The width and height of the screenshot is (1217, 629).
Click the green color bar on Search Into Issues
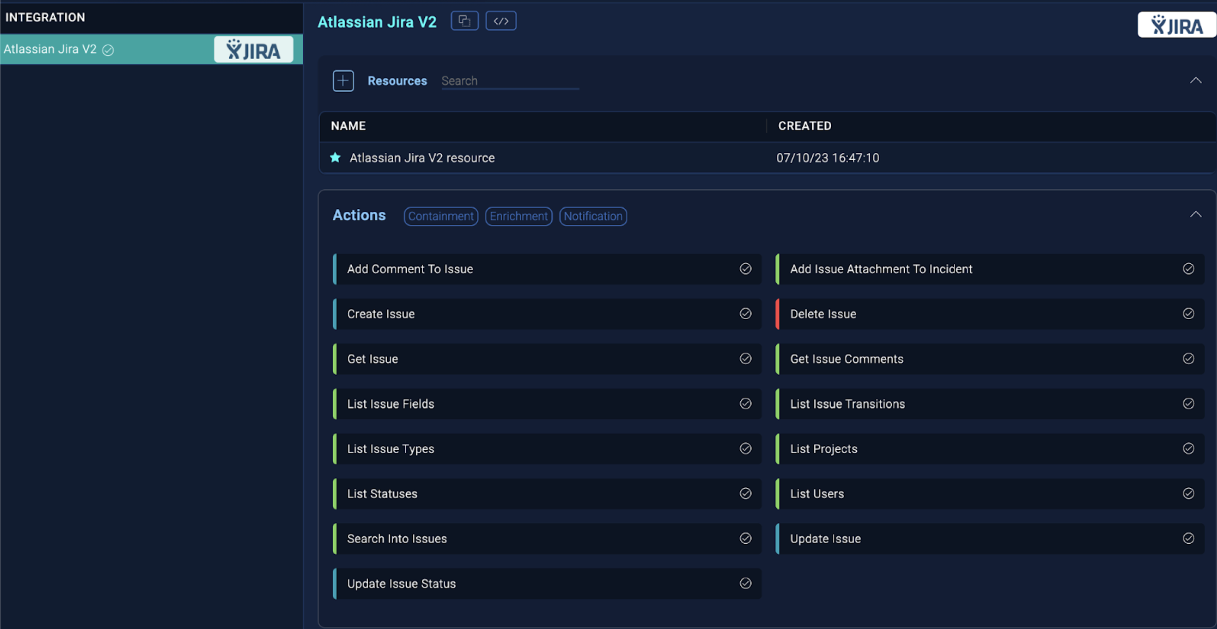[x=335, y=538]
